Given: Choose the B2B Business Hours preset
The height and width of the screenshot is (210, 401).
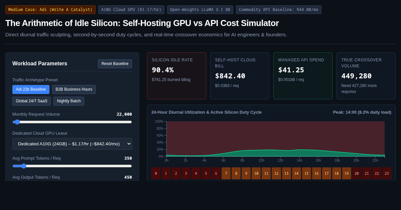Looking at the screenshot, I should (x=74, y=89).
